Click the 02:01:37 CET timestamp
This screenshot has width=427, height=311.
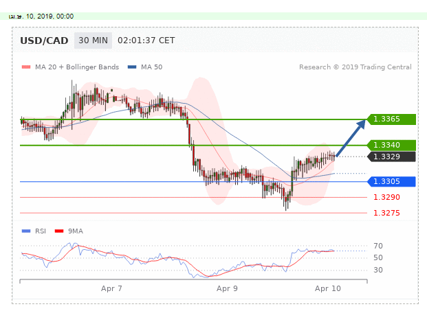pyautogui.click(x=146, y=41)
